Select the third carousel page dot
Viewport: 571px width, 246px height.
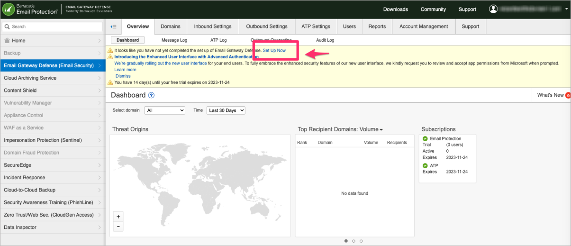click(361, 241)
